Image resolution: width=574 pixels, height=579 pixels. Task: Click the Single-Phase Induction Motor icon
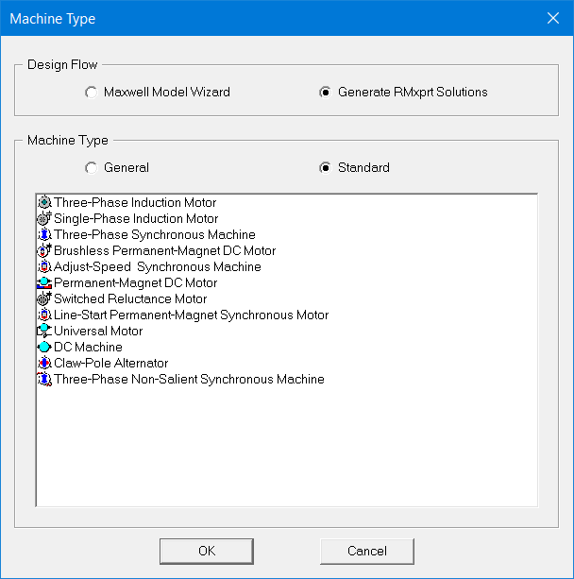click(44, 218)
